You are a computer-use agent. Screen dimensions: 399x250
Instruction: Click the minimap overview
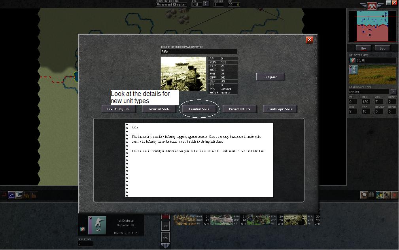coord(372,26)
